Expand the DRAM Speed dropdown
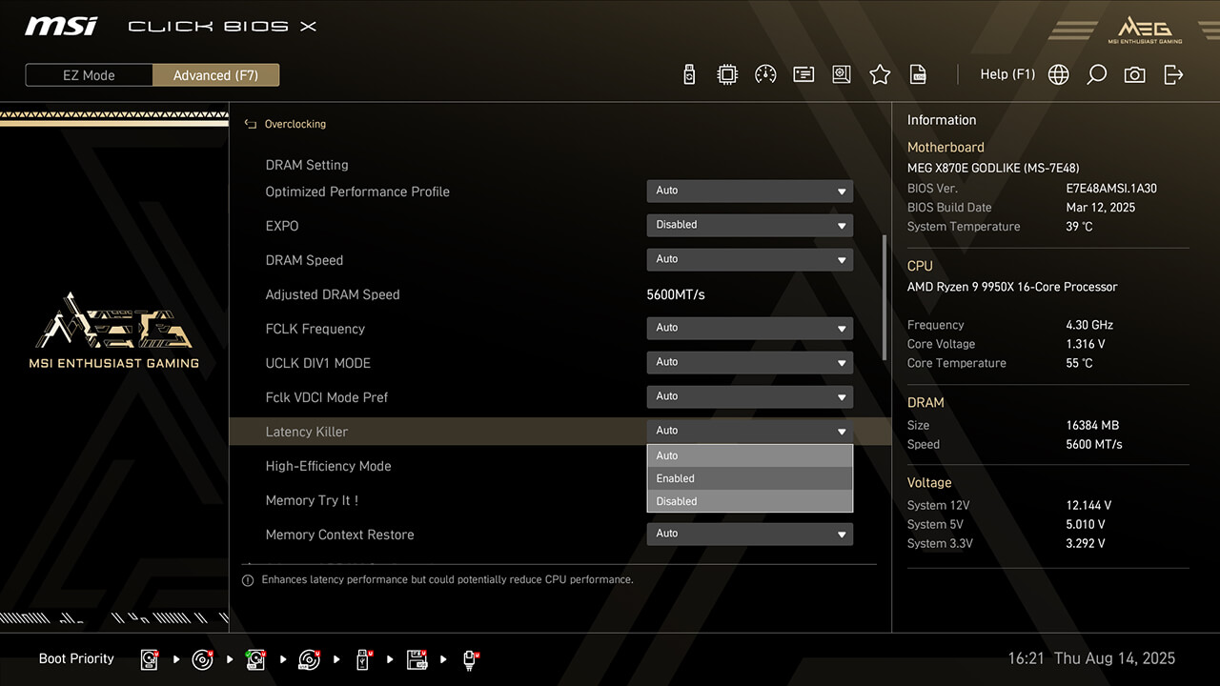 coord(749,259)
